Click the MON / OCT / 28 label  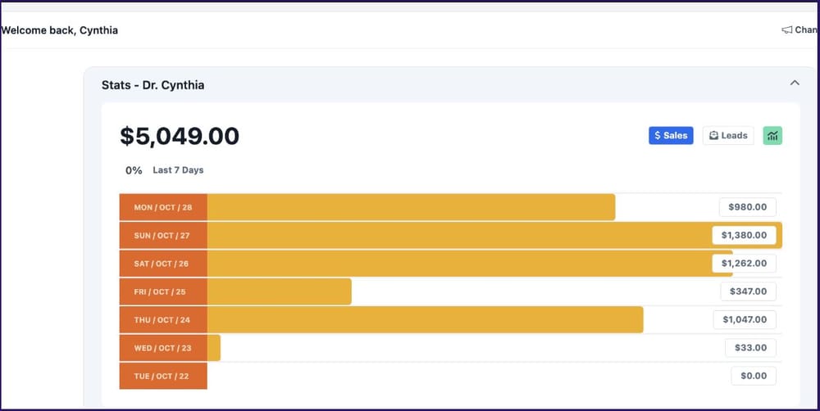coord(163,207)
